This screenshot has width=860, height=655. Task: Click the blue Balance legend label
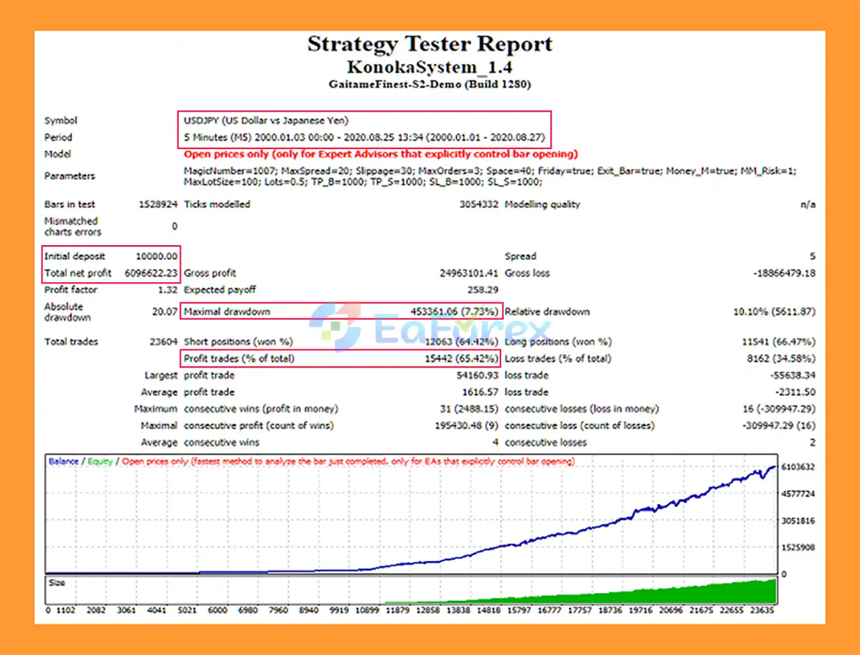pyautogui.click(x=63, y=462)
